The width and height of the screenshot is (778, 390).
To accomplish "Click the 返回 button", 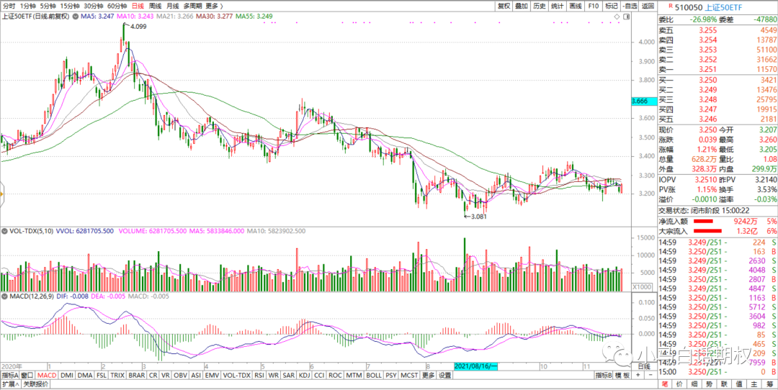I will click(x=648, y=6).
